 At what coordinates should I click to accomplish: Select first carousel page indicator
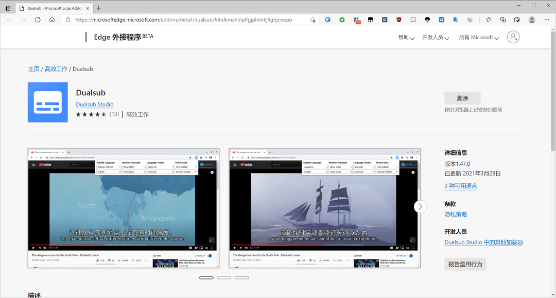point(206,278)
